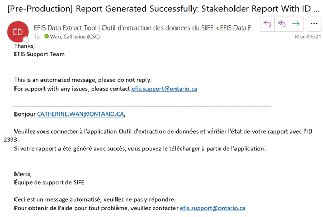Click the EFIS Support Team signature line
This screenshot has height=217, width=323.
pos(39,54)
